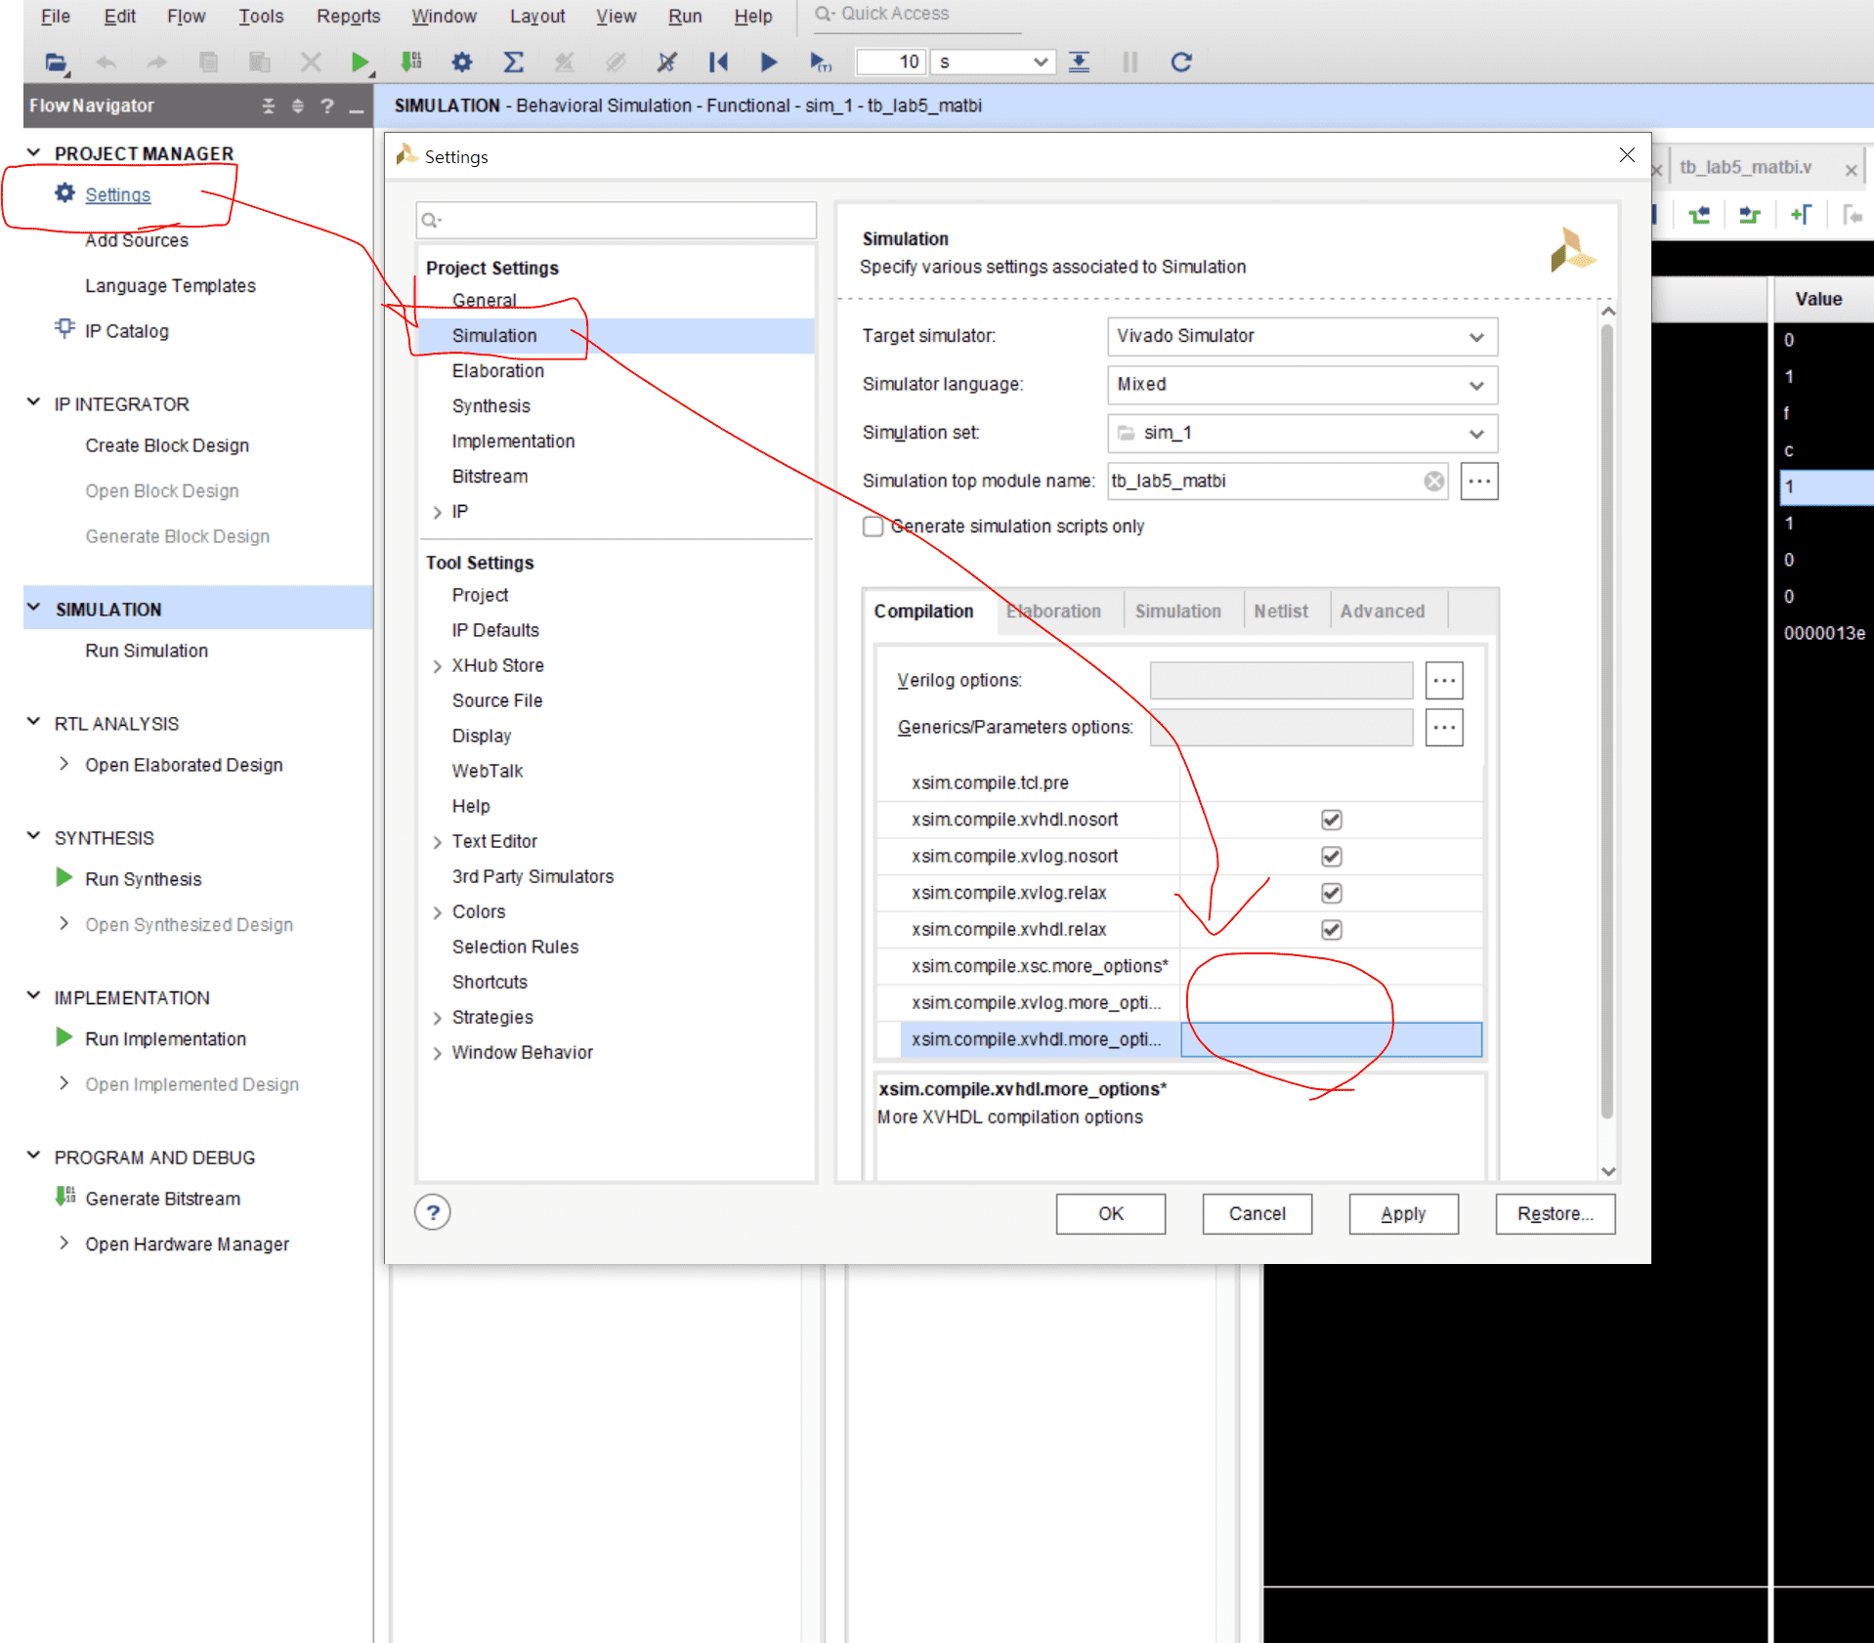
Task: Uncheck xsim.compile.xvhdl.relax checkbox
Action: point(1331,930)
